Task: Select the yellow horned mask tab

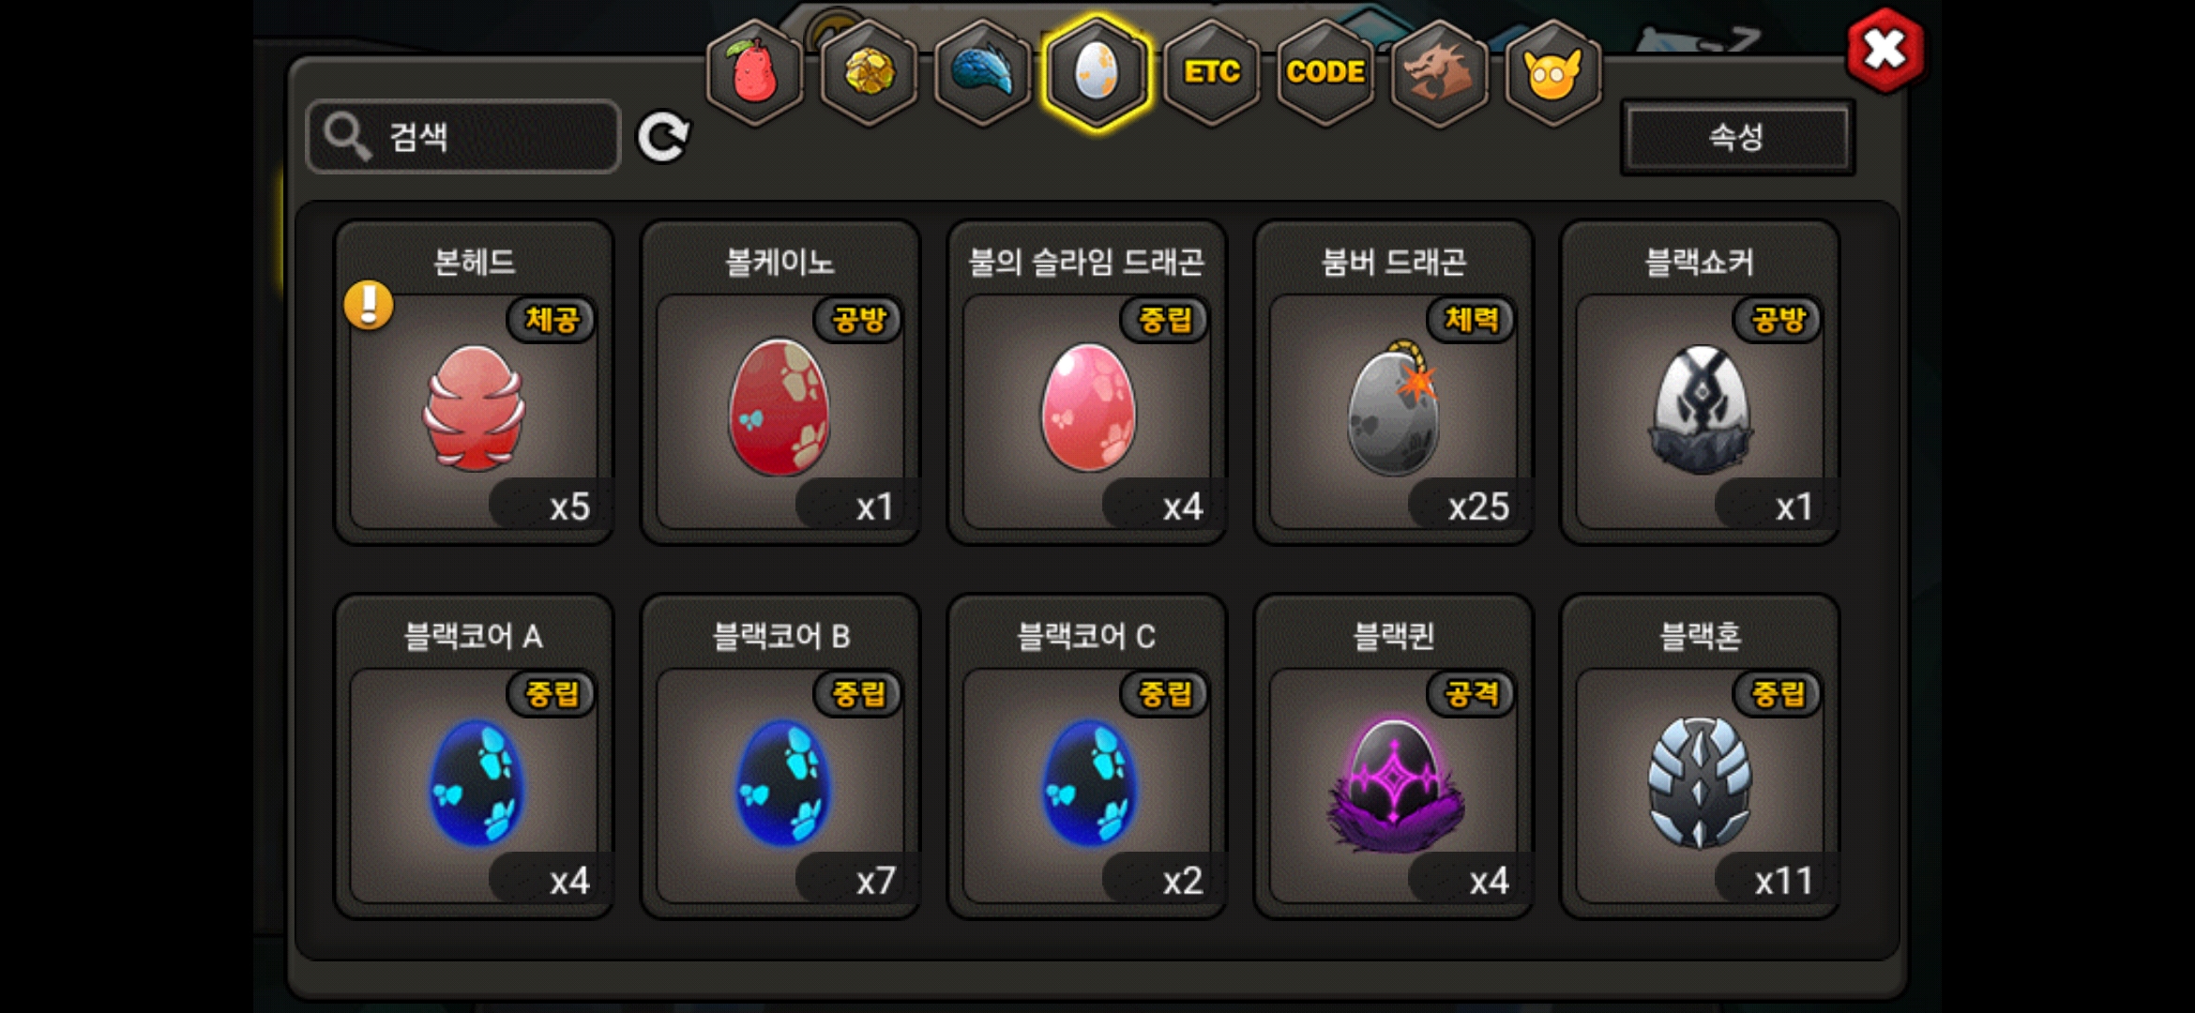Action: [x=1553, y=73]
